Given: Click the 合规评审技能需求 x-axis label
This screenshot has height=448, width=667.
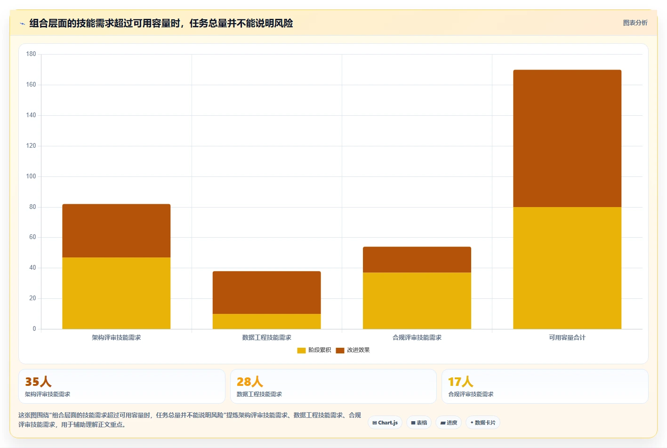Looking at the screenshot, I should click(417, 337).
